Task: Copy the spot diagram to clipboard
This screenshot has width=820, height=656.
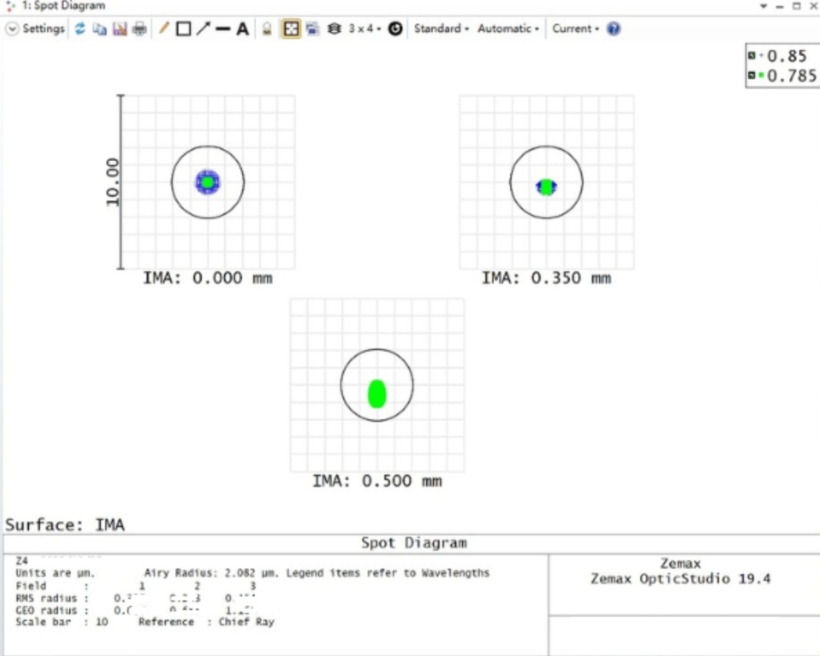Action: coord(100,28)
